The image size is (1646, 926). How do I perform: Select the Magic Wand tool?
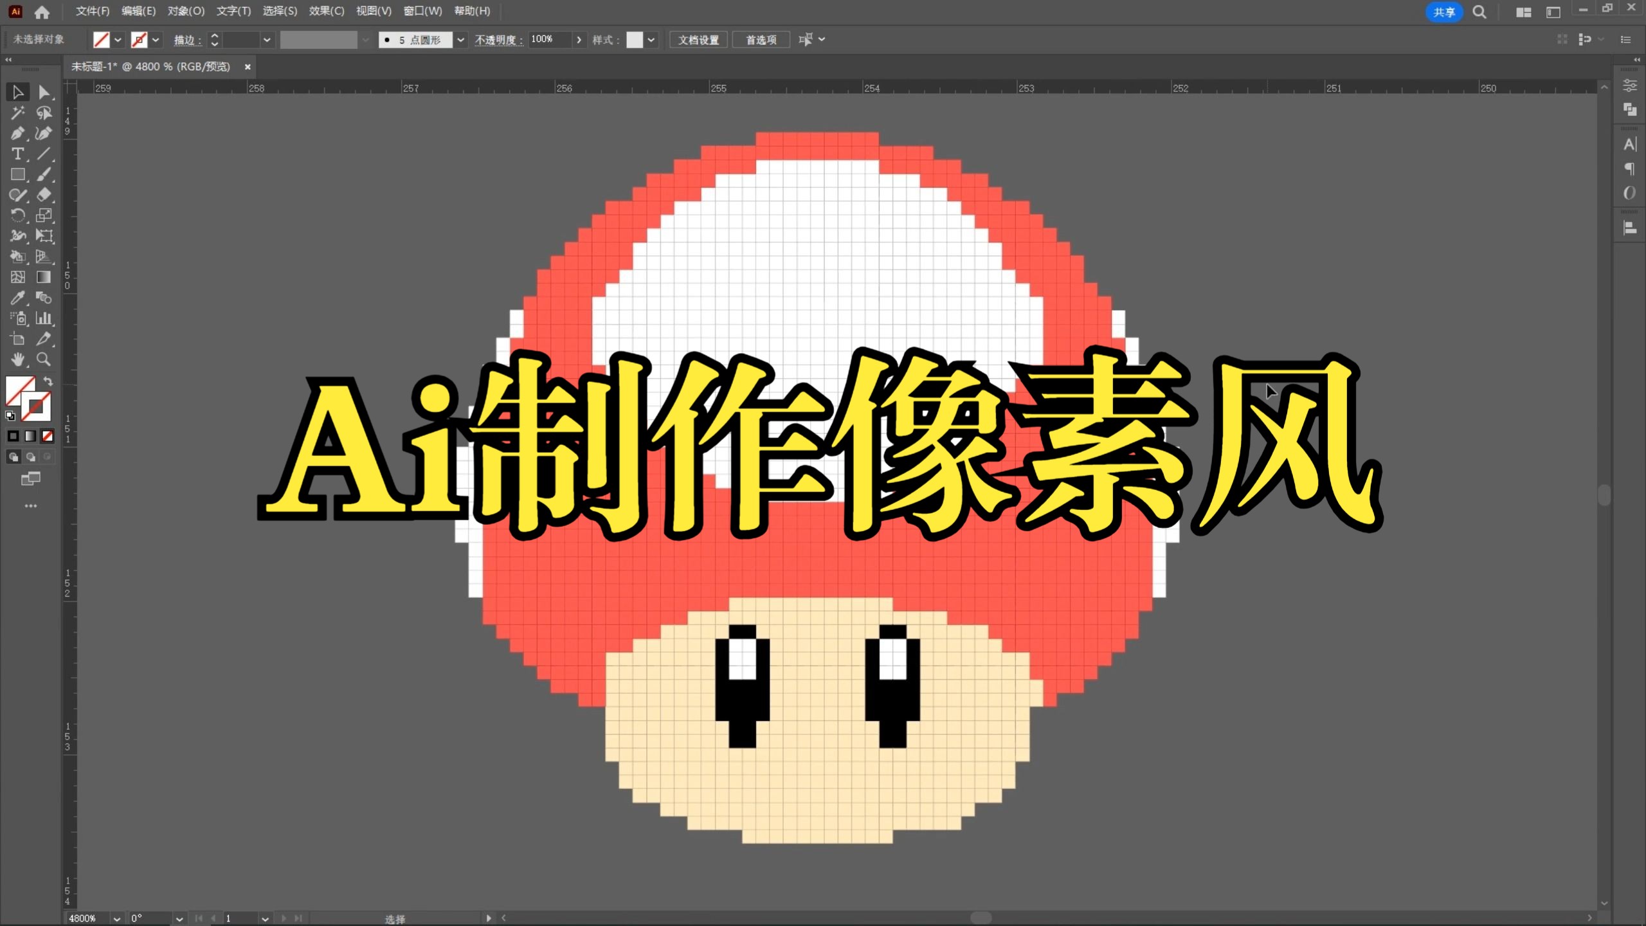click(x=17, y=113)
